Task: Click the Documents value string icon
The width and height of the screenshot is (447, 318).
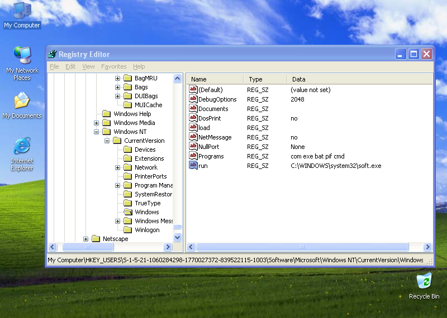Action: click(193, 108)
